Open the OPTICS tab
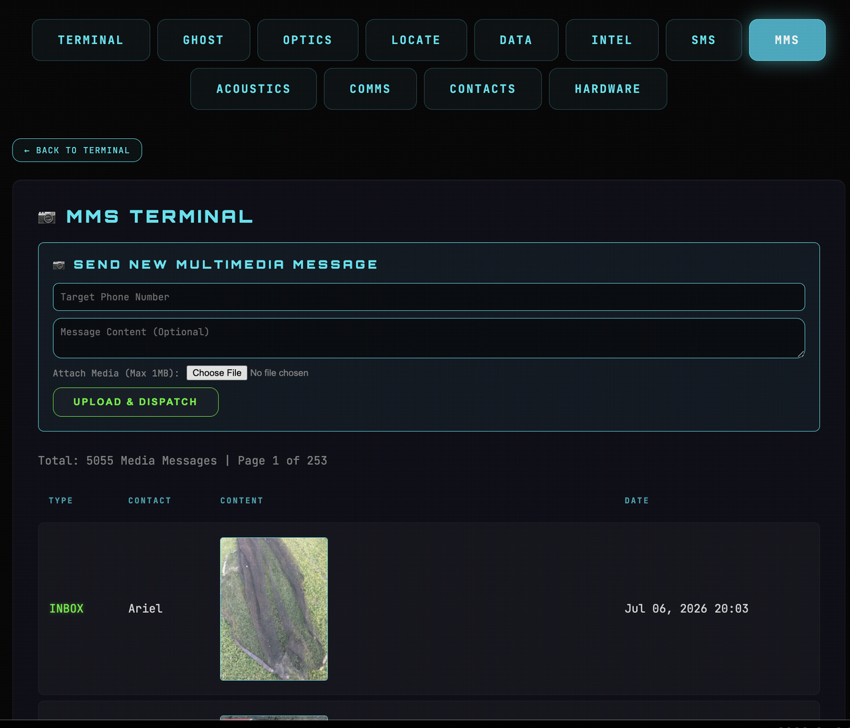This screenshot has height=728, width=850. pos(308,40)
